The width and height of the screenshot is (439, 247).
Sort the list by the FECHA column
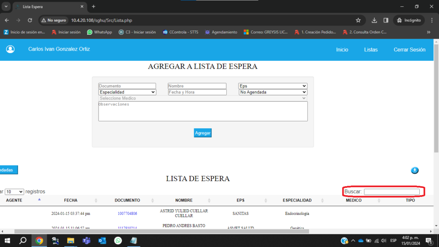click(x=71, y=200)
